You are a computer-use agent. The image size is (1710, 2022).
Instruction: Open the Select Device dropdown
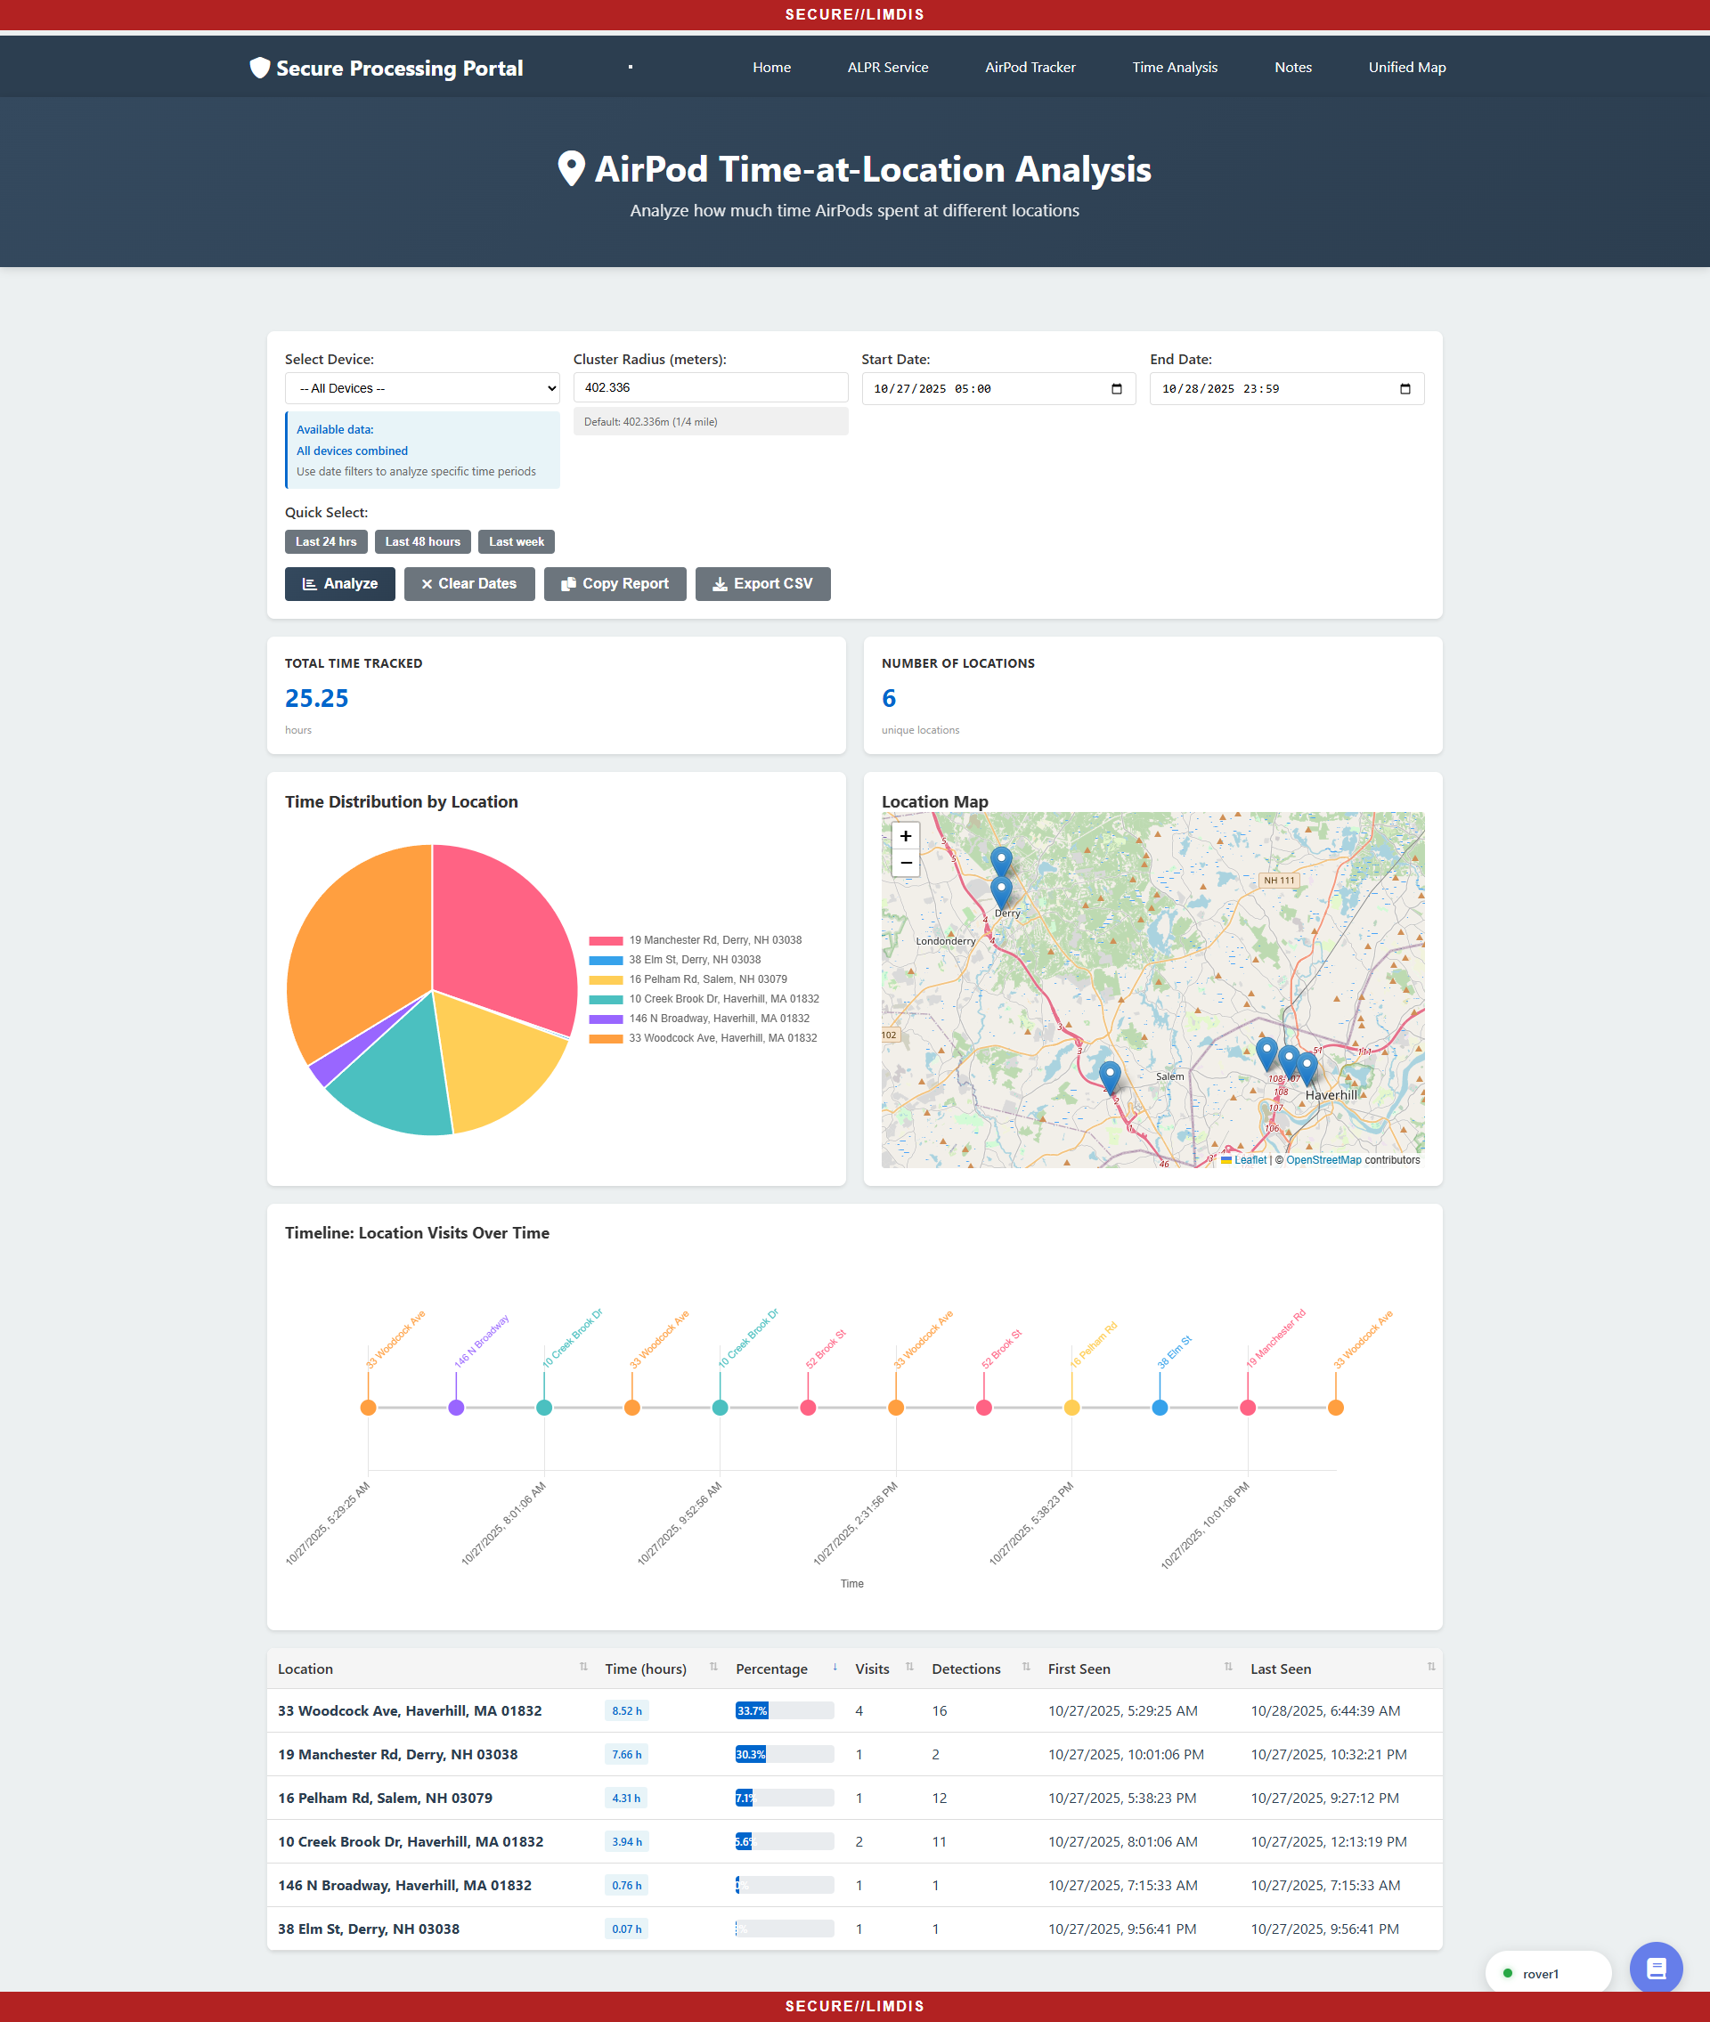[421, 387]
